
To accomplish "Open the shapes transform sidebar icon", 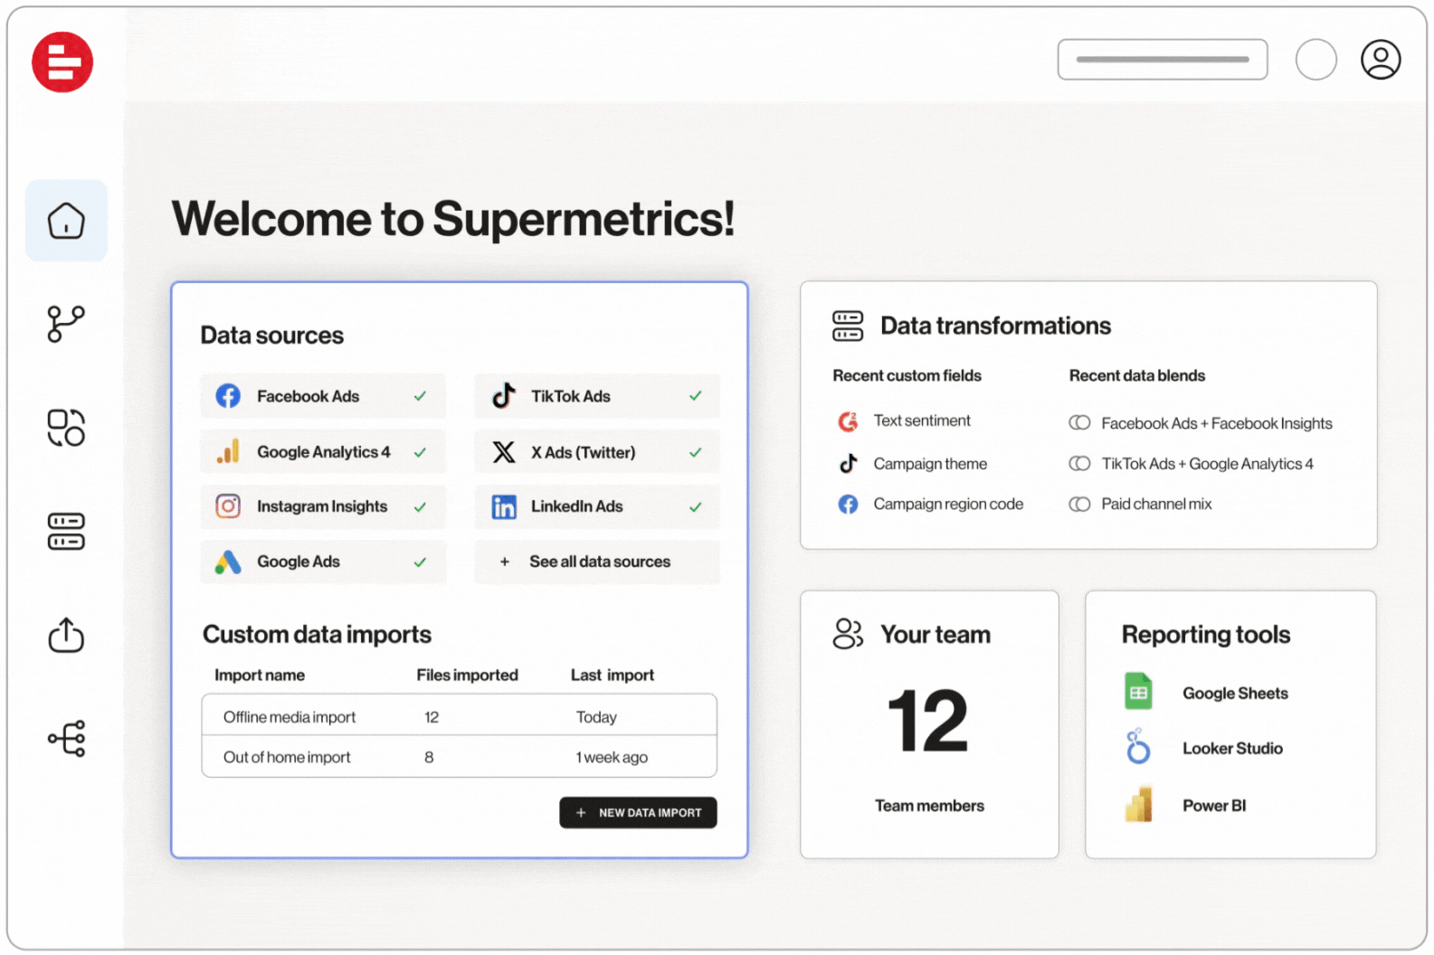I will click(x=66, y=428).
